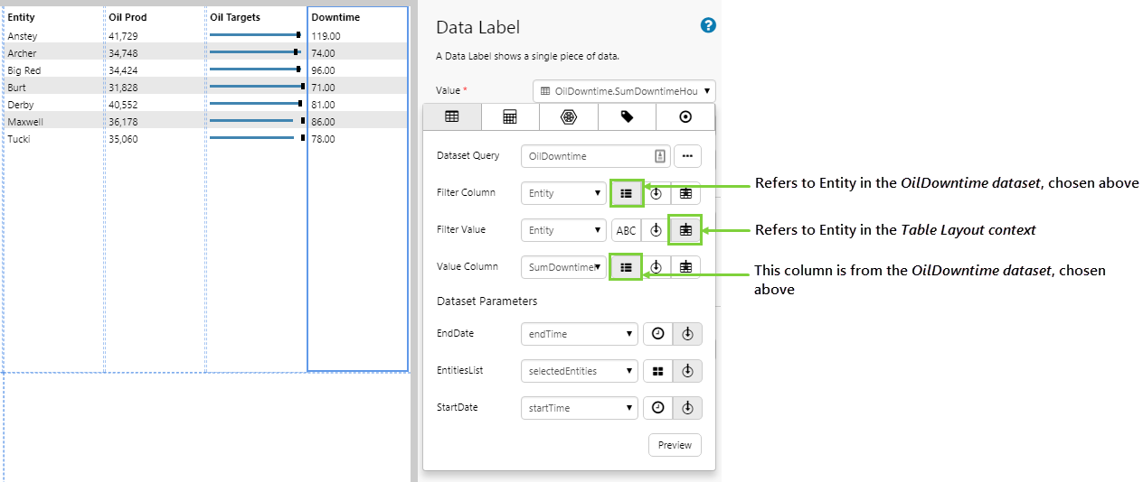Select table context icon for Filter Value
The width and height of the screenshot is (1143, 482).
click(x=685, y=230)
